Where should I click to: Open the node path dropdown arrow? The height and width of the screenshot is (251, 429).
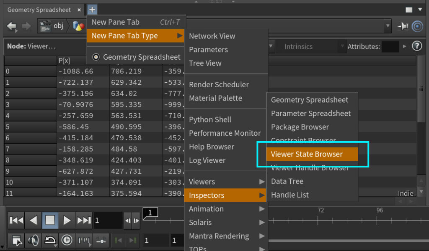point(388,26)
